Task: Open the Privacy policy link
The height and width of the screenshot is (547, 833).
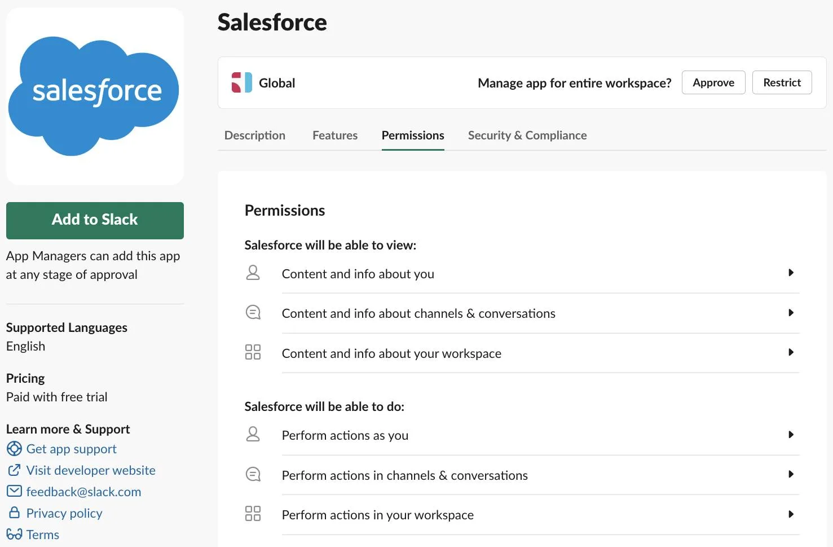Action: pyautogui.click(x=64, y=513)
